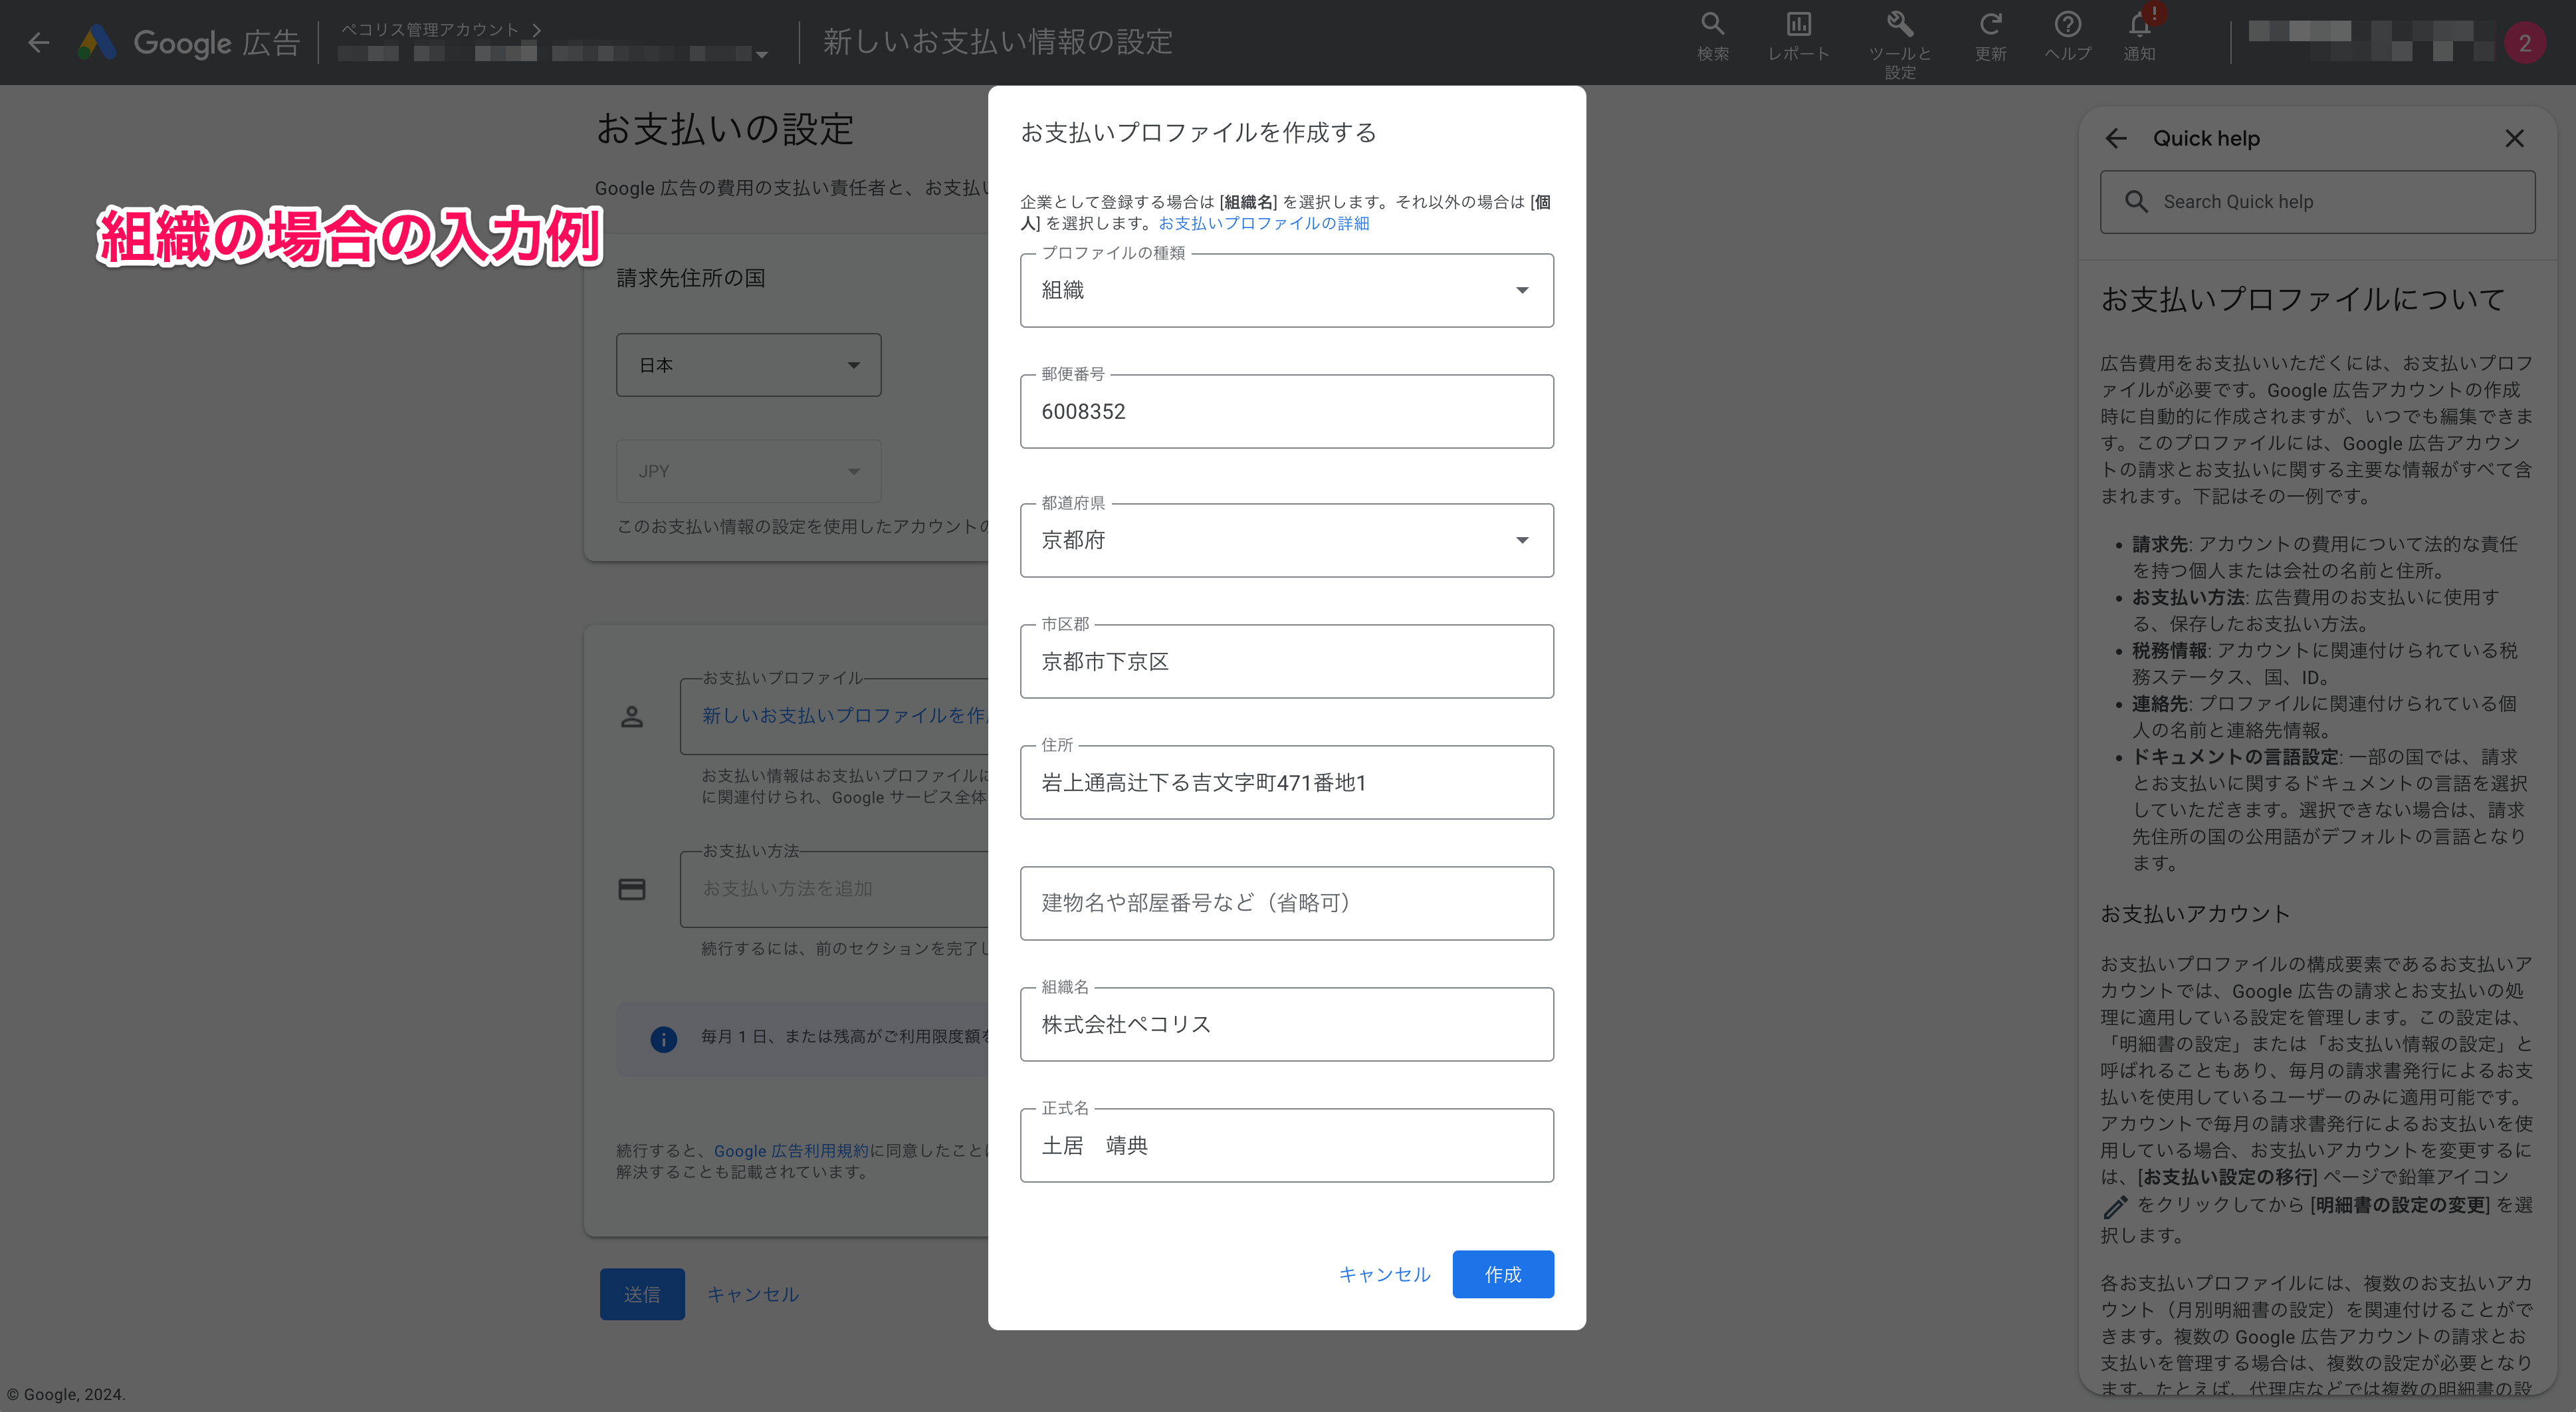Click the back arrow beside Google 広告 logo
The image size is (2576, 1412).
coord(39,42)
